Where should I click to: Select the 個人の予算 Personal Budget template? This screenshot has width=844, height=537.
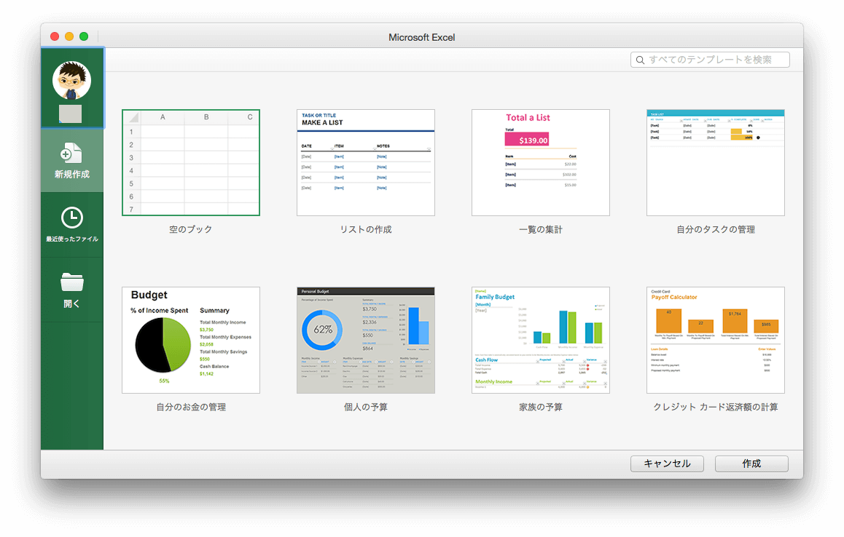point(365,340)
